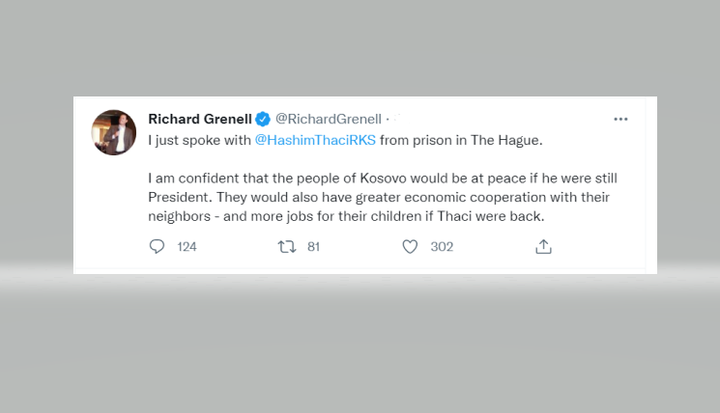Click the dot separator after the handle
This screenshot has height=413, width=720.
[x=388, y=119]
